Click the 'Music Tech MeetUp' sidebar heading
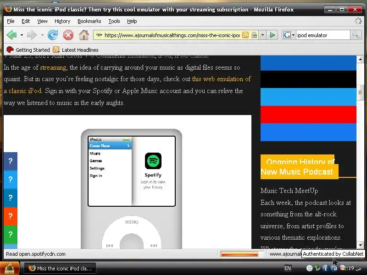This screenshot has height=275, width=367. 289,191
